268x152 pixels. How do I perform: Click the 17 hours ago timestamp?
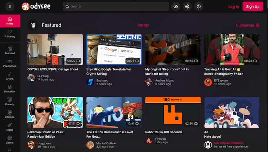pos(46,80)
